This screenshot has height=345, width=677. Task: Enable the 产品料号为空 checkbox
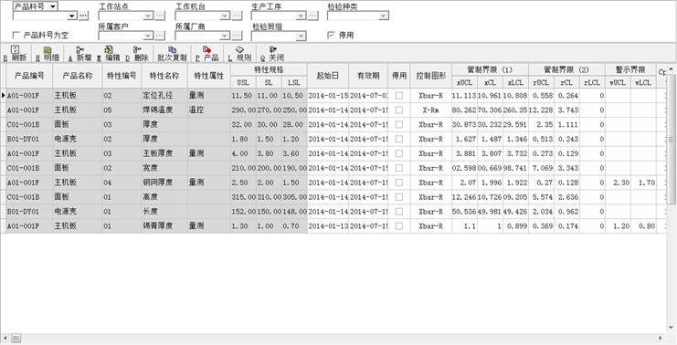pos(16,36)
